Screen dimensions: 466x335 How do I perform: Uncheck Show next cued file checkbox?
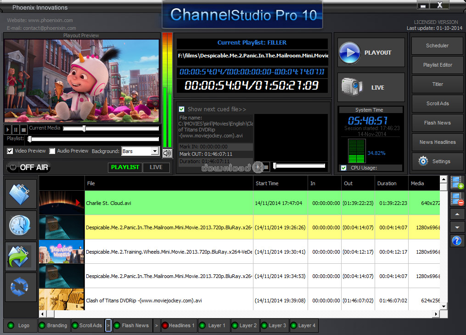(182, 109)
